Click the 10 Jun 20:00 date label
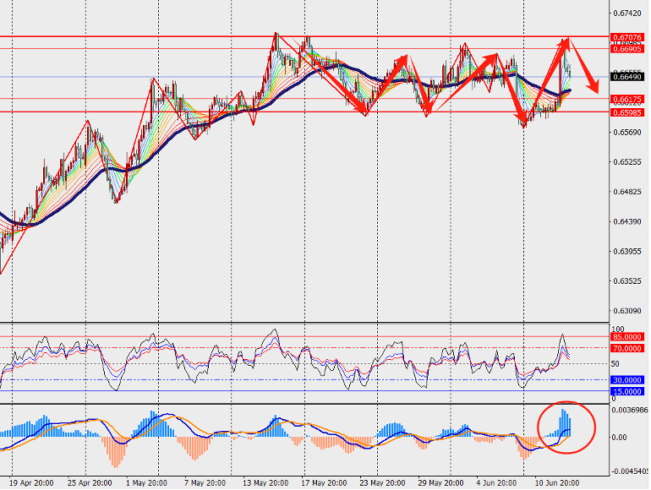This screenshot has width=651, height=490. [x=557, y=484]
